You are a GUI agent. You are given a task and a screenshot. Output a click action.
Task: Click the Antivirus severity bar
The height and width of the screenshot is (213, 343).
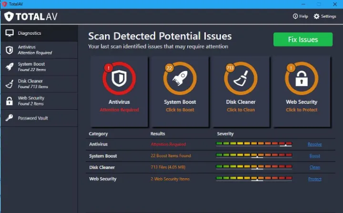(254, 144)
